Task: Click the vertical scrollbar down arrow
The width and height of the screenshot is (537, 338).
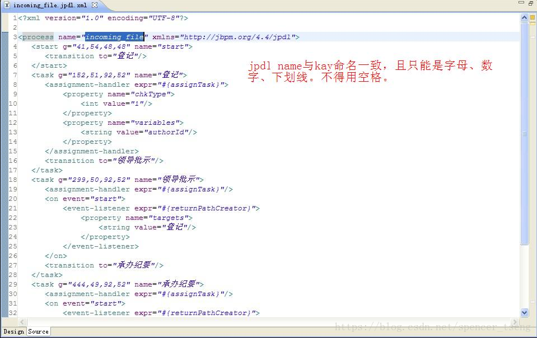Action: [524, 312]
